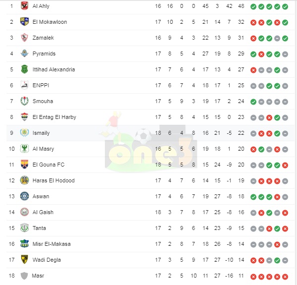Click Misr El-Makasa's red loss form icon
Viewport: 297px width, 285px height.
(277, 245)
